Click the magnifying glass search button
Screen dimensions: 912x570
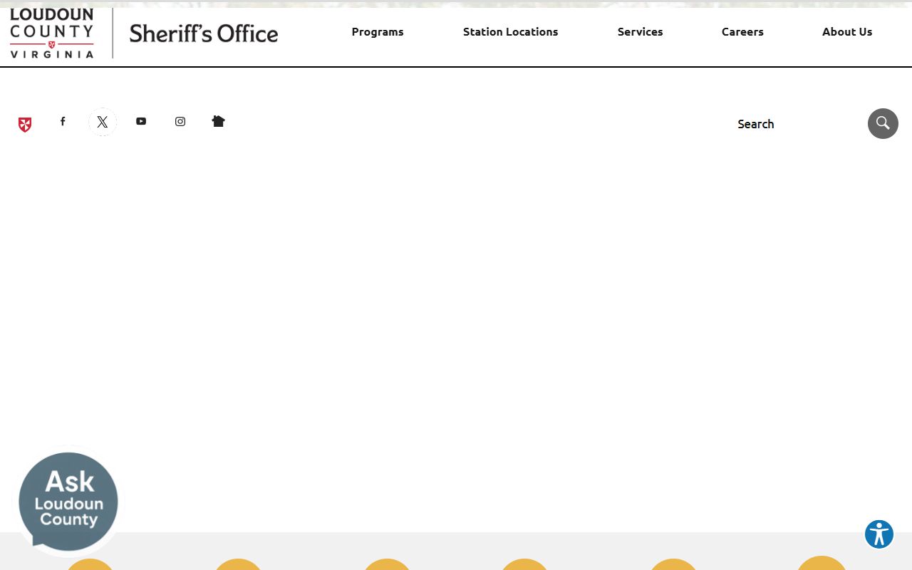coord(883,123)
